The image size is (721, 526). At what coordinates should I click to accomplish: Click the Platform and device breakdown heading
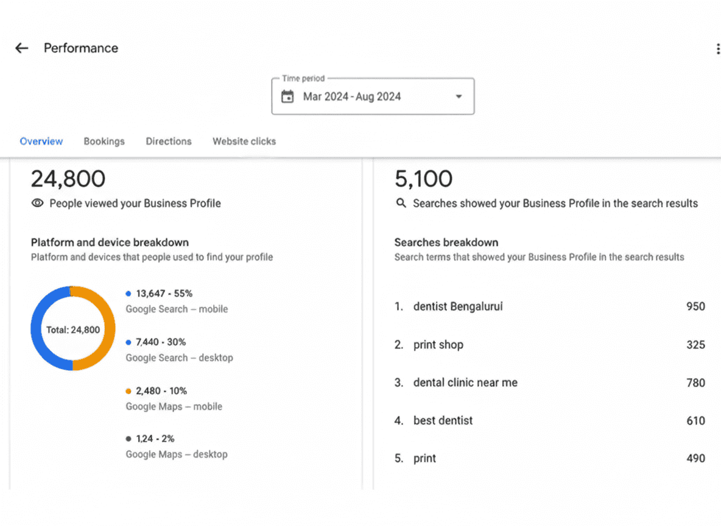pyautogui.click(x=110, y=242)
